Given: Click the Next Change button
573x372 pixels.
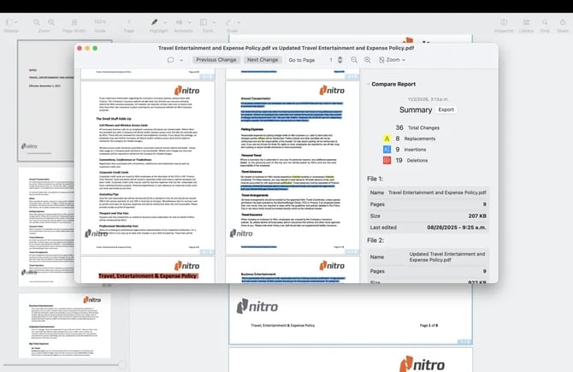Looking at the screenshot, I should 263,60.
